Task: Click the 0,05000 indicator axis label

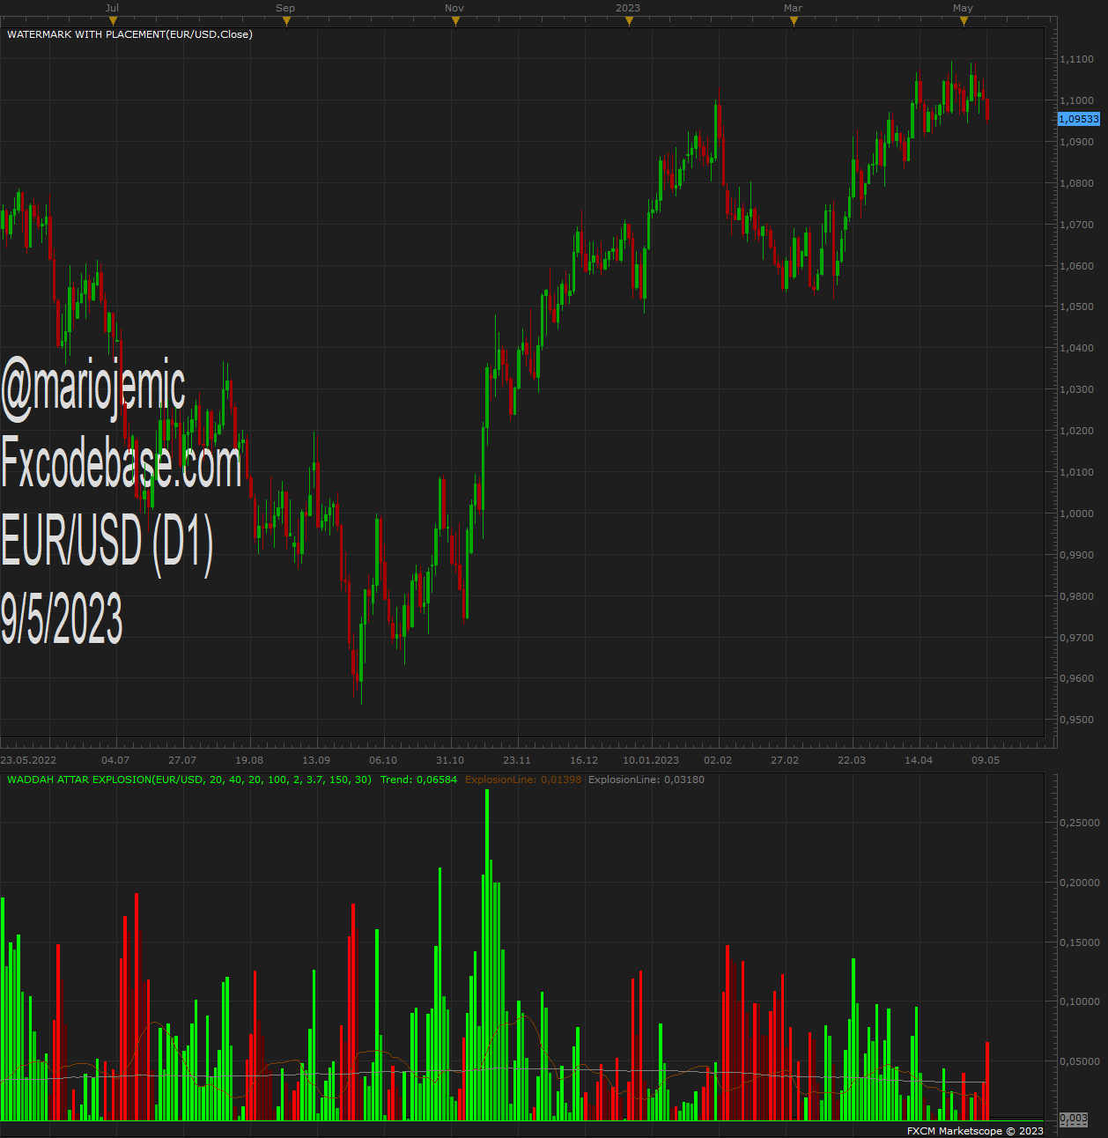Action: [1079, 1061]
